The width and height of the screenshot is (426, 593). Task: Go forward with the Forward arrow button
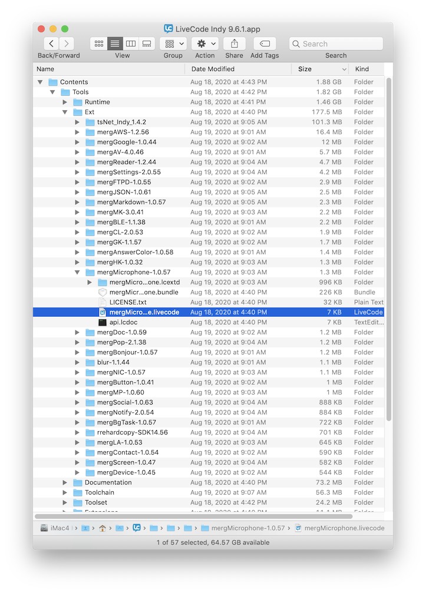(x=67, y=44)
